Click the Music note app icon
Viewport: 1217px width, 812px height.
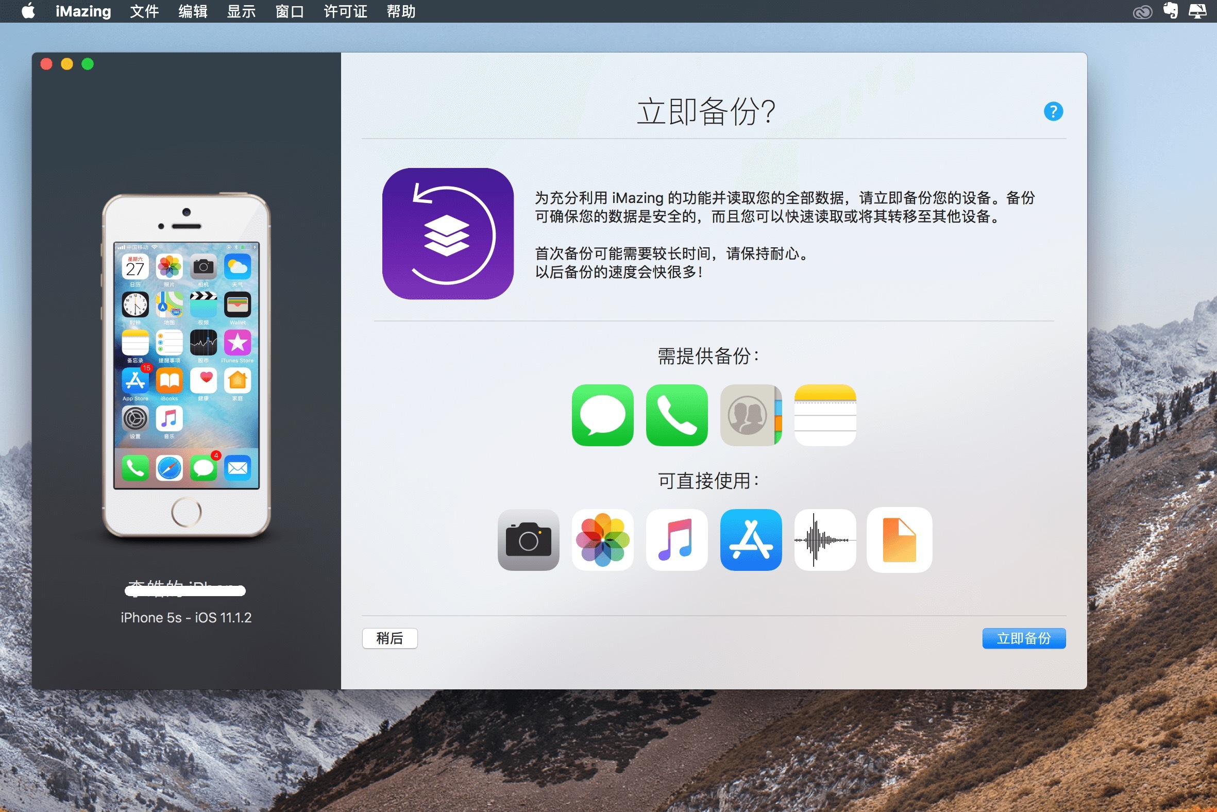pos(677,539)
